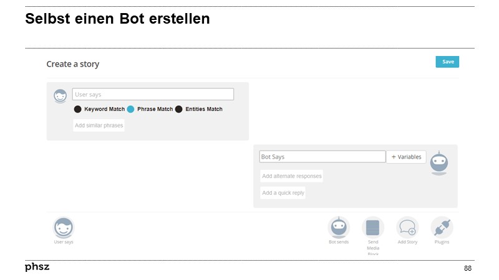Click the Add Story icon
The image size is (499, 280).
407,228
